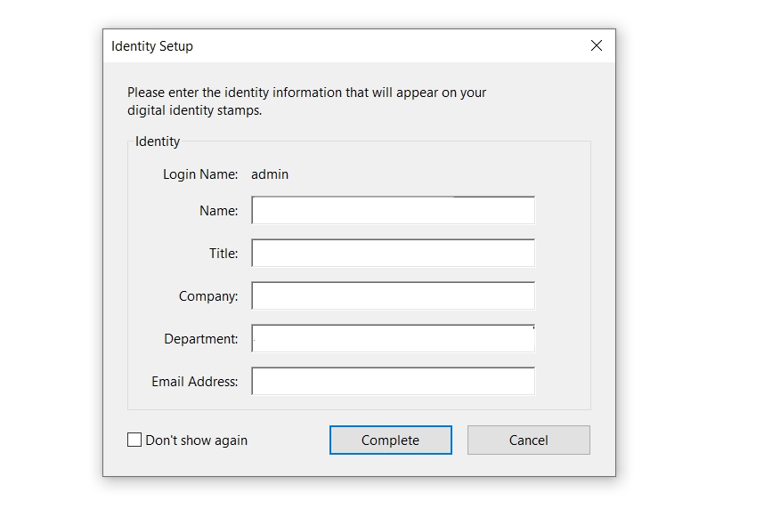Tick the square checkbox beside Don't show again
This screenshot has height=509, width=764.
tap(134, 440)
